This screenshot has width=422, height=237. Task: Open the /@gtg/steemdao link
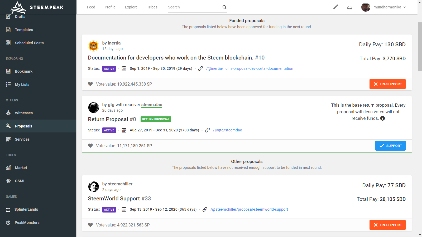click(227, 130)
